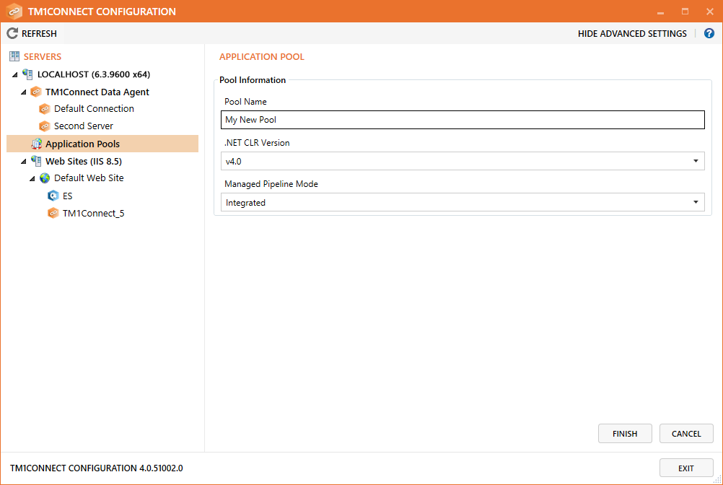Viewport: 723px width, 485px height.
Task: Select LOCALHOST (6.3.9600 x64) in tree
Action: [x=94, y=74]
